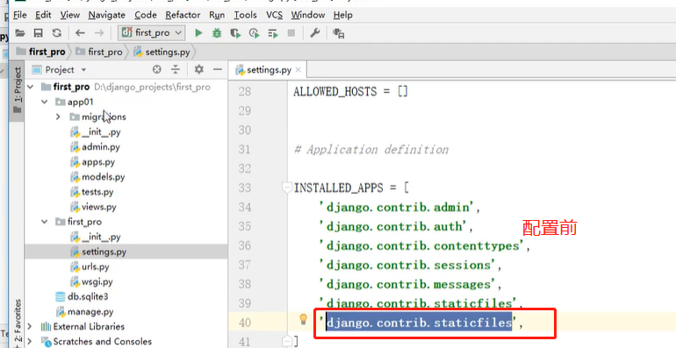Image resolution: width=676 pixels, height=348 pixels.
Task: Open the File menu
Action: coord(20,15)
